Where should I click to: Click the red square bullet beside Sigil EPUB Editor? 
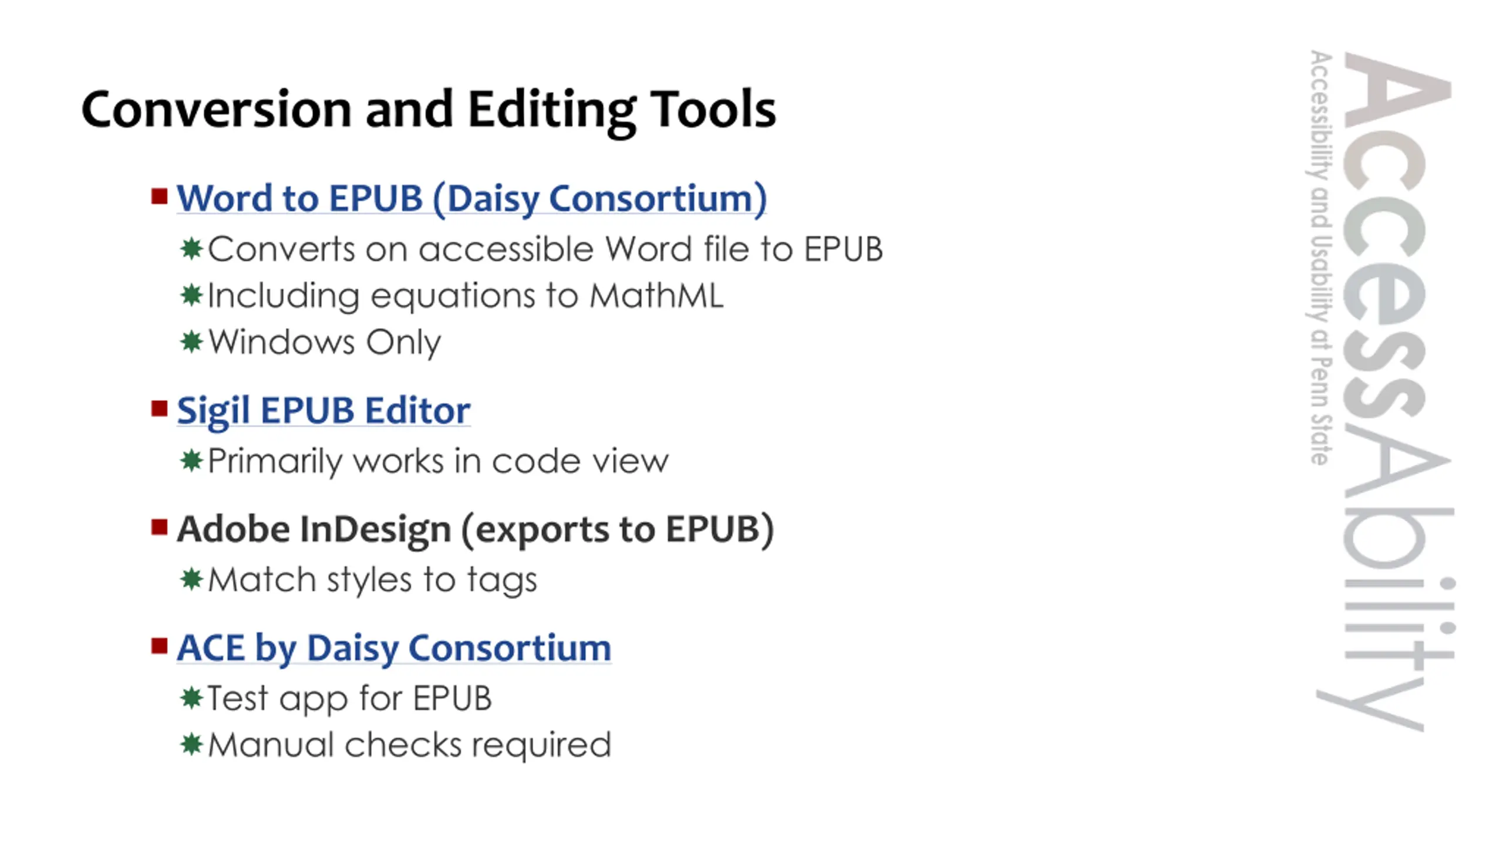click(159, 408)
